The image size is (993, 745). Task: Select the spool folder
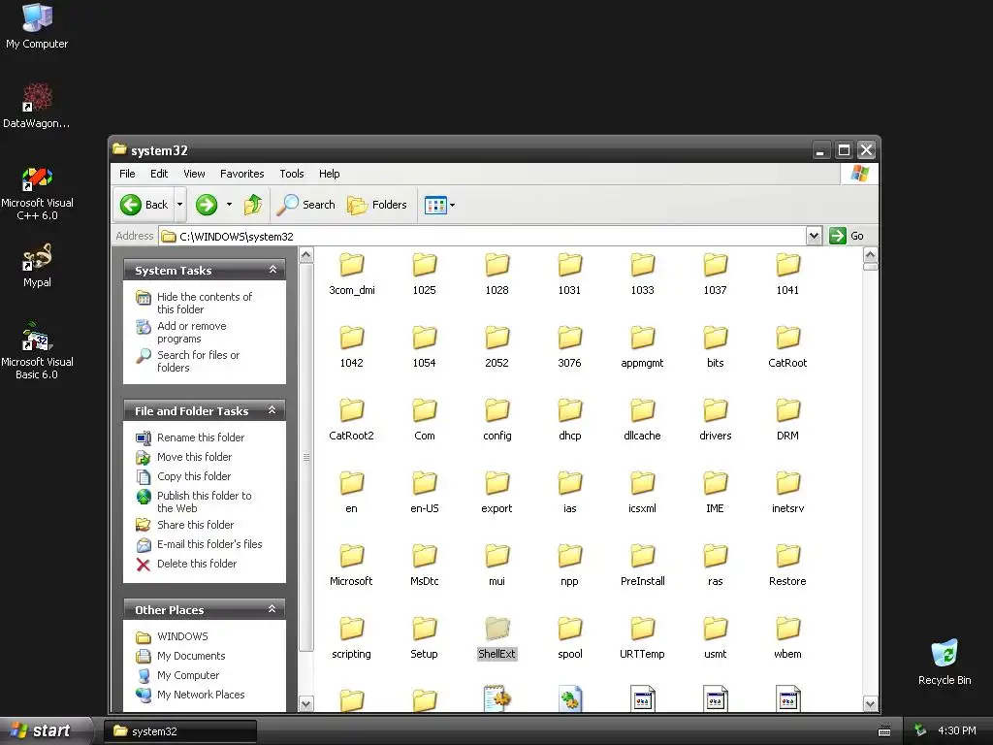pos(570,638)
